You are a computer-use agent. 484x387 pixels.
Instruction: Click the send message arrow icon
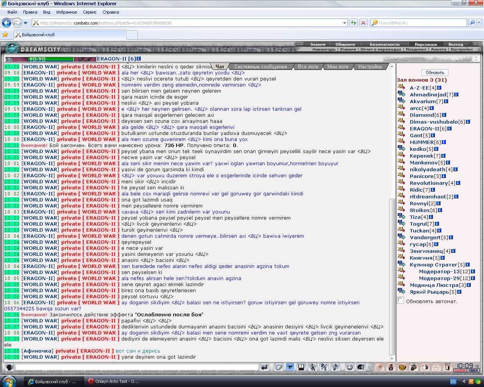(264, 367)
